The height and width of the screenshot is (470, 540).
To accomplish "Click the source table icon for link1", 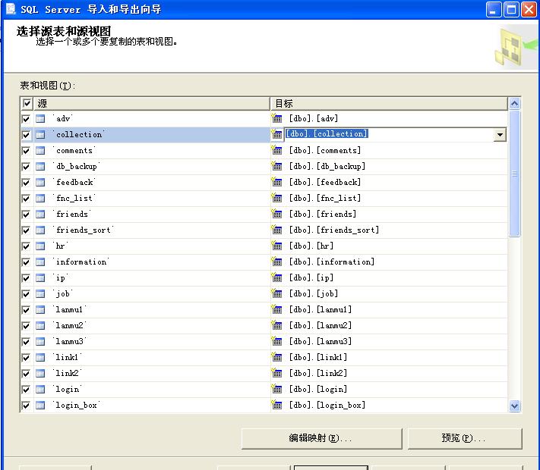I will coord(40,358).
